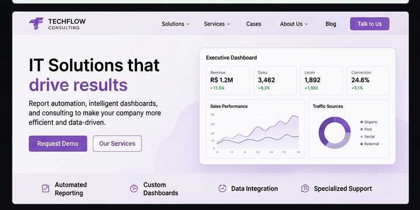Viewport: 420px width, 210px height.
Task: Select the 1,892 stat card
Action: (x=321, y=80)
